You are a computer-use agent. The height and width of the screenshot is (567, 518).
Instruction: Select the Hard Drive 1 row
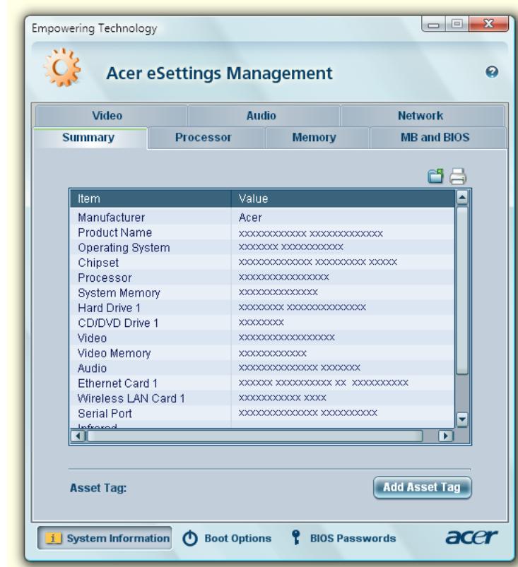262,308
